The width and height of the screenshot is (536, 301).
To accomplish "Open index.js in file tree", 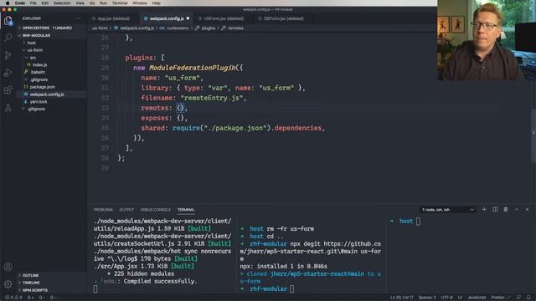I will pos(39,65).
